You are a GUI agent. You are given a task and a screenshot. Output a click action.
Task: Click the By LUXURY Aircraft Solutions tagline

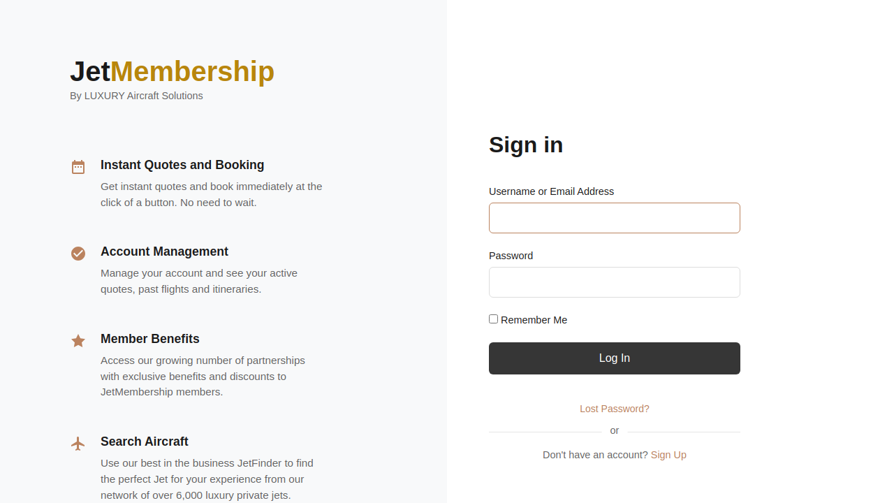click(136, 96)
